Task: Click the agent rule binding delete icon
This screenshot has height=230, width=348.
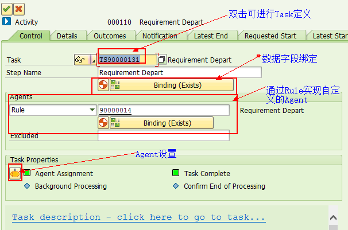Action: 103,123
